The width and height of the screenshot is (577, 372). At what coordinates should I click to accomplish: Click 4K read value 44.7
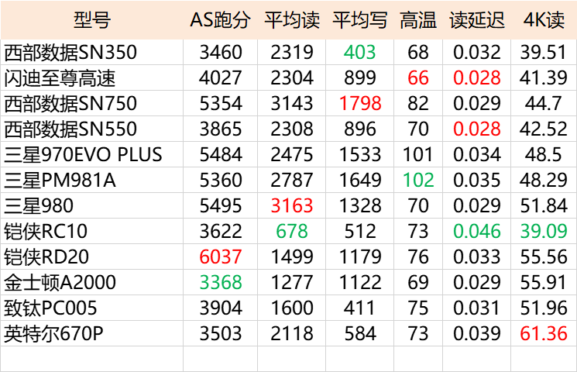tap(544, 104)
